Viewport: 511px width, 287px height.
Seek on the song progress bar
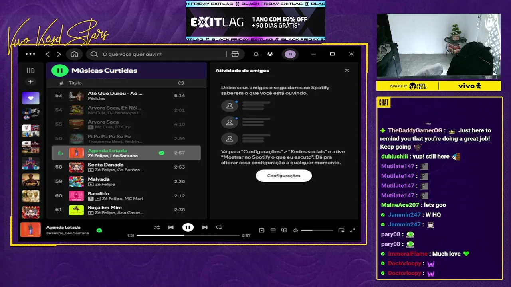coord(188,236)
